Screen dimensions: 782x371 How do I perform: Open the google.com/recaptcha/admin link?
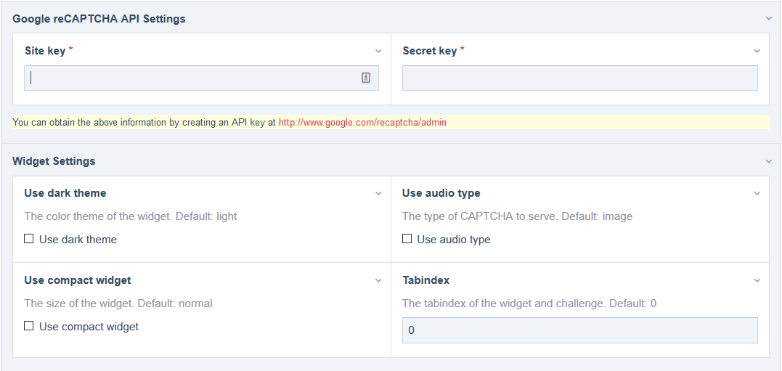tap(362, 123)
